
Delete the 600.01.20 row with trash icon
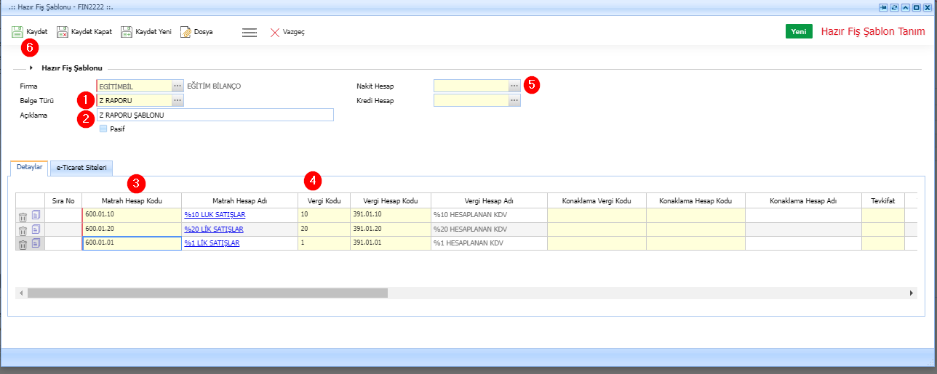point(23,229)
